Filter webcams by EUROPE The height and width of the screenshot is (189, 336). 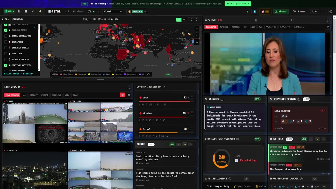[45, 95]
